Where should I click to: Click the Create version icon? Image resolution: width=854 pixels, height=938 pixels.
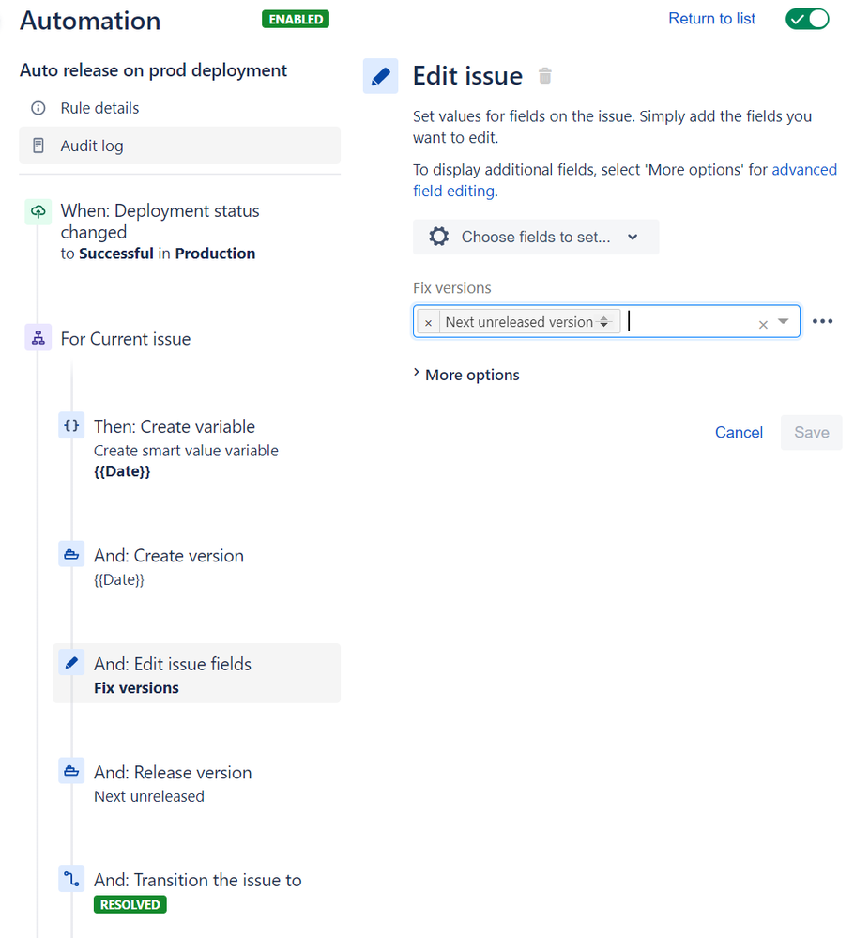(71, 554)
